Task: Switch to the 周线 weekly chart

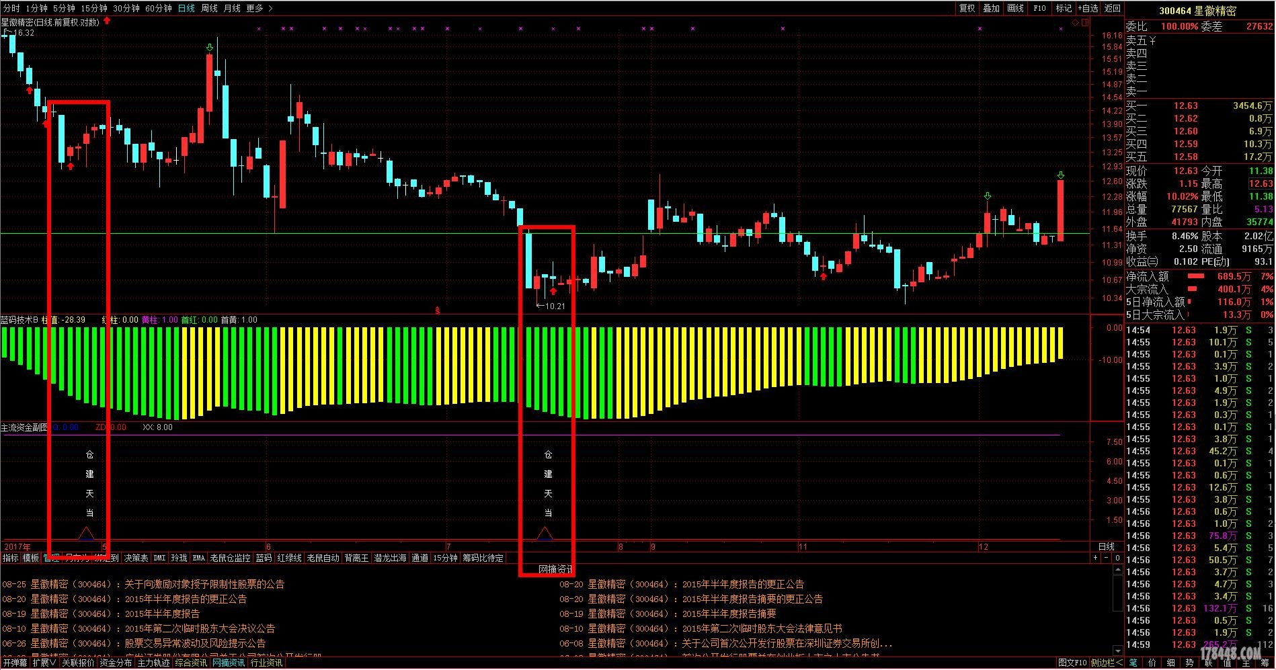Action: [209, 8]
